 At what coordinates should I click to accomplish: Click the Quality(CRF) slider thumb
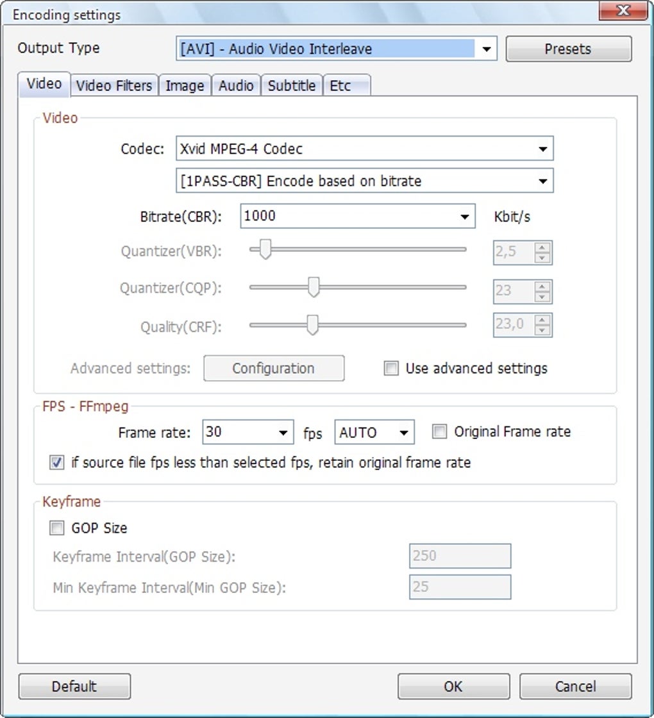click(312, 324)
